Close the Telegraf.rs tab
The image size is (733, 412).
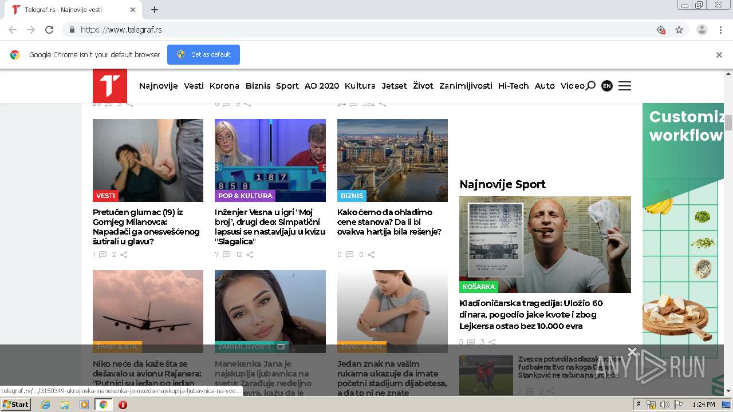coord(133,10)
